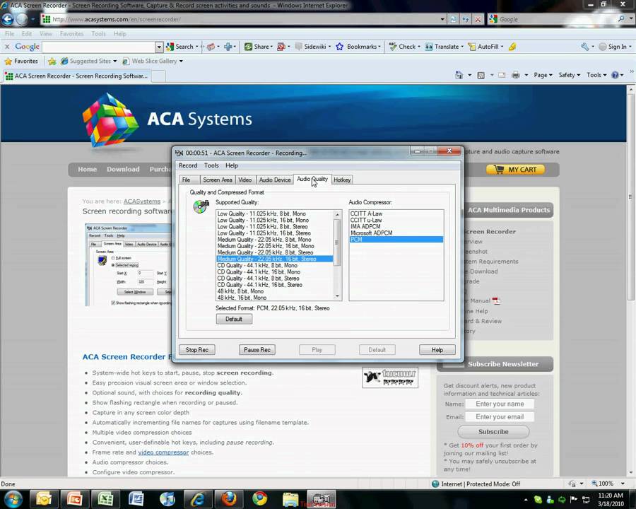Click the Supported Quality list scrollbar down arrow
The height and width of the screenshot is (509, 636).
click(337, 296)
